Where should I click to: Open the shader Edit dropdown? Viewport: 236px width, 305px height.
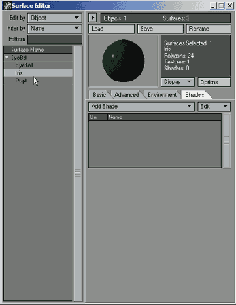tap(214, 107)
